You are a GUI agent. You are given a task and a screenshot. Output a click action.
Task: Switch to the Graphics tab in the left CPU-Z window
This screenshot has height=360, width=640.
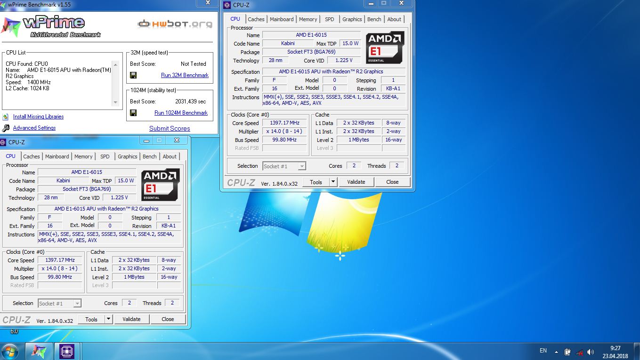point(128,157)
